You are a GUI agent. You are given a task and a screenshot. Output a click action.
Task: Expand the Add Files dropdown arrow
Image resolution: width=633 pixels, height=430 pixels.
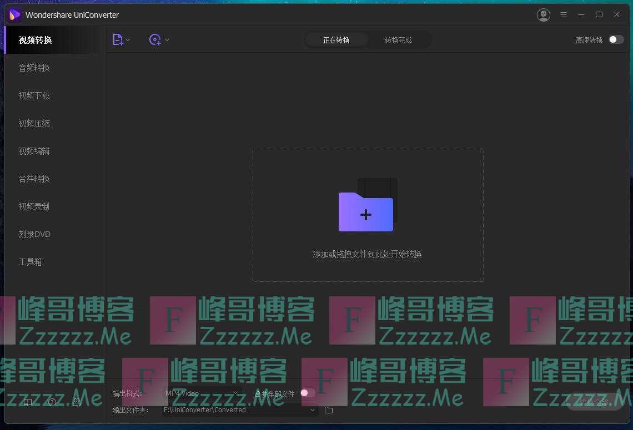pyautogui.click(x=128, y=40)
